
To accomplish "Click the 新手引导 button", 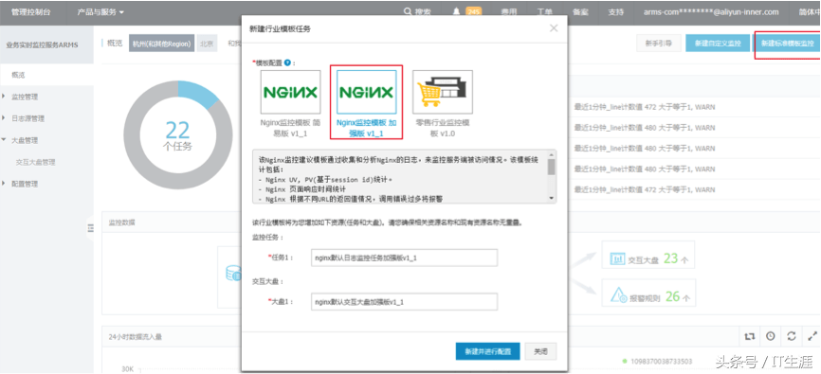I will tap(658, 44).
